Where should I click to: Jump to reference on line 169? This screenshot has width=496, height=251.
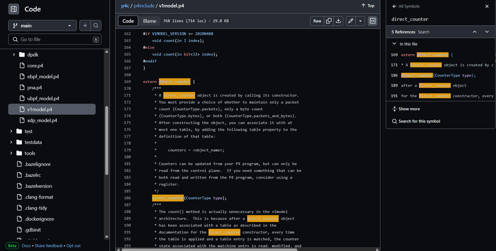click(441, 54)
